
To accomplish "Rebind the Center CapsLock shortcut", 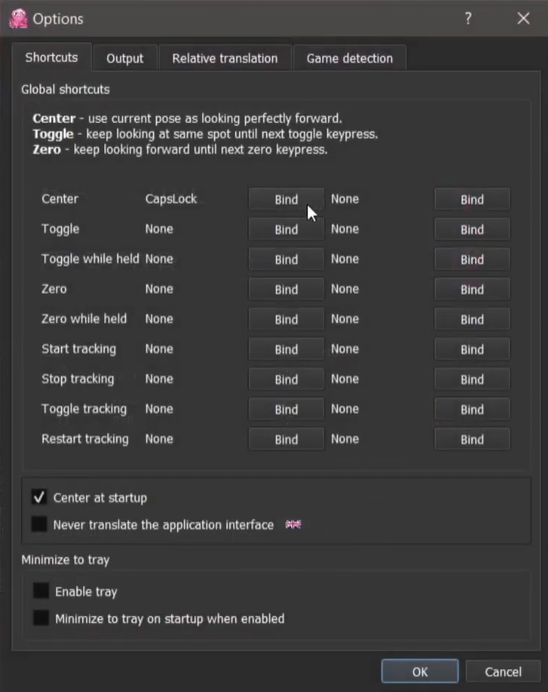I will click(x=286, y=199).
